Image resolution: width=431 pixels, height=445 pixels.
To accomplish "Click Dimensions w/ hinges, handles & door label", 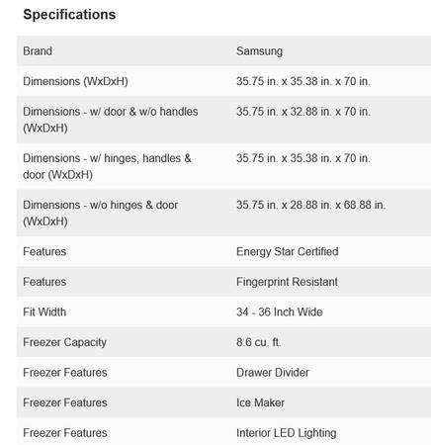I will point(107,166).
